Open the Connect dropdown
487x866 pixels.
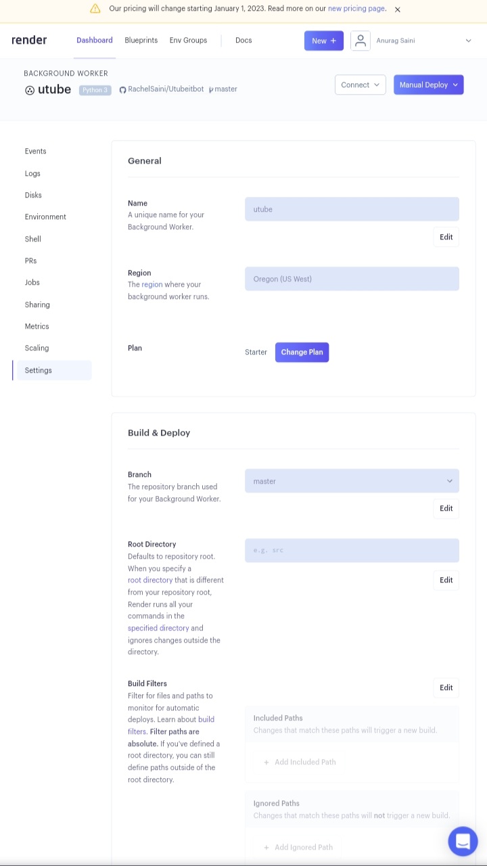361,85
